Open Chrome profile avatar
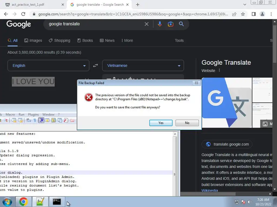The width and height of the screenshot is (277, 207). pyautogui.click(x=262, y=14)
